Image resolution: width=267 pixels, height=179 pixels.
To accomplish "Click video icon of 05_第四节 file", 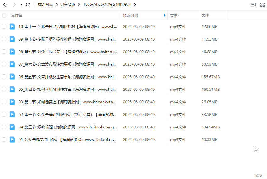I will pyautogui.click(x=12, y=89).
